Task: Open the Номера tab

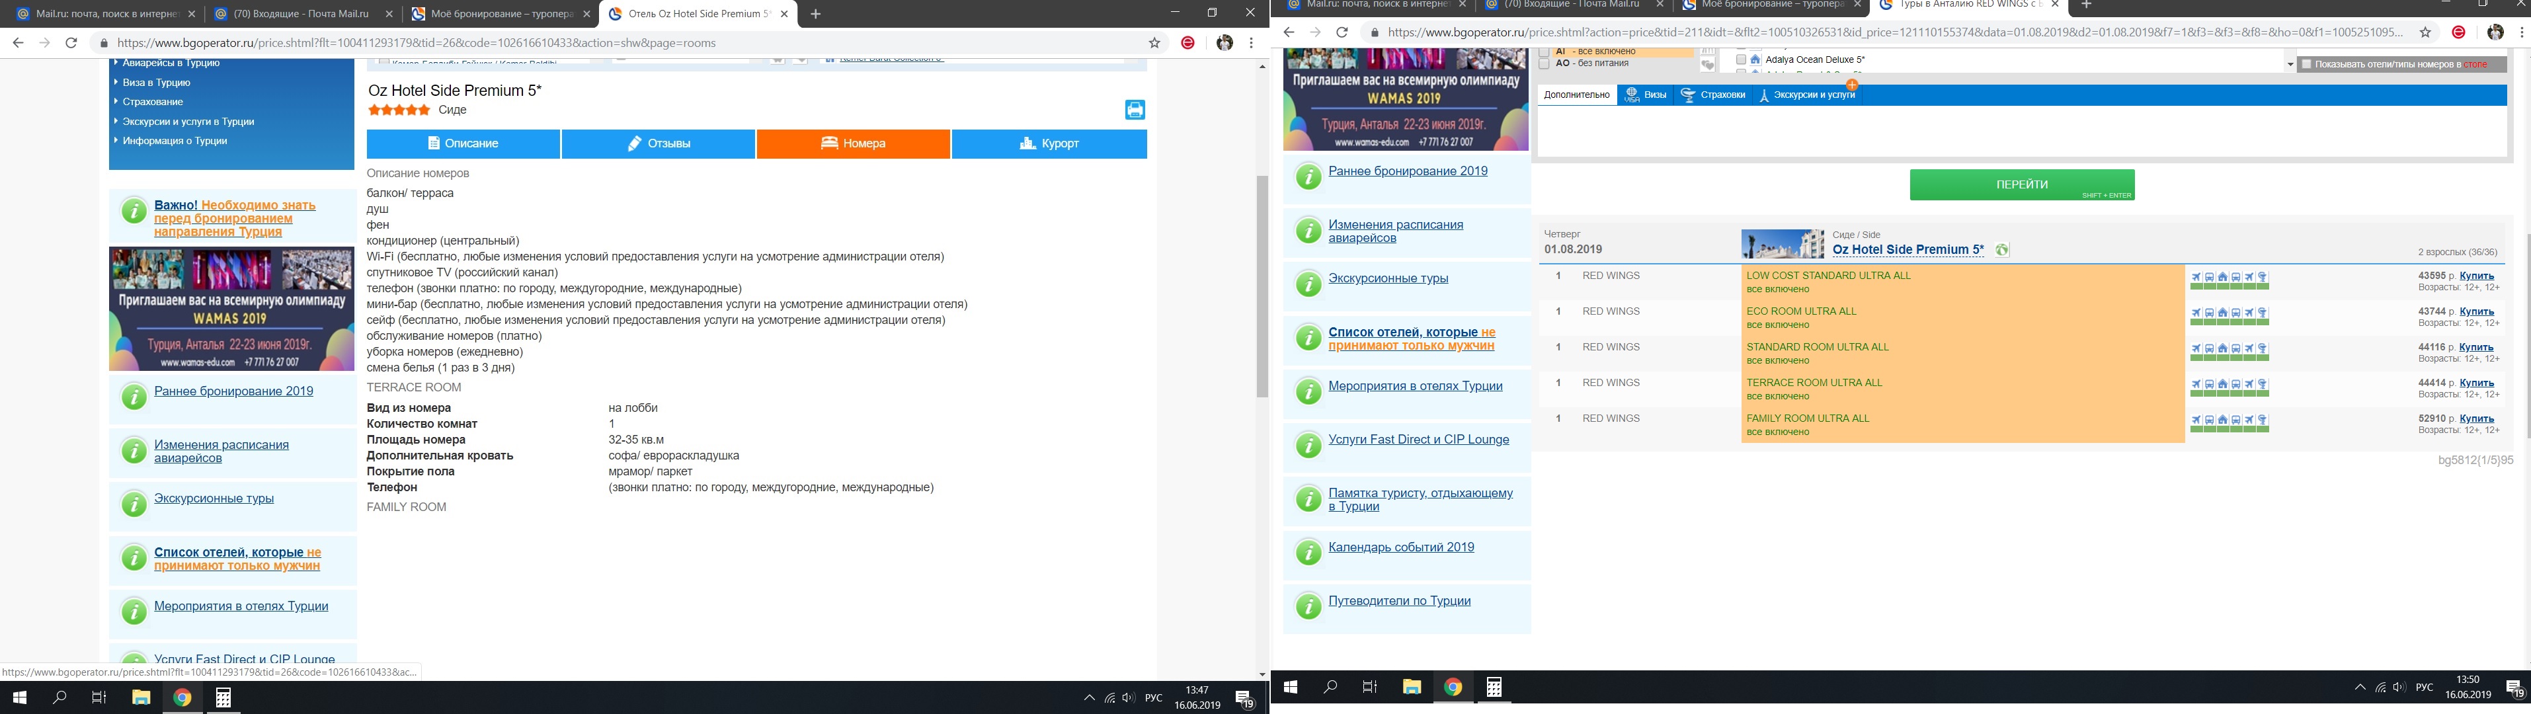Action: 853,143
